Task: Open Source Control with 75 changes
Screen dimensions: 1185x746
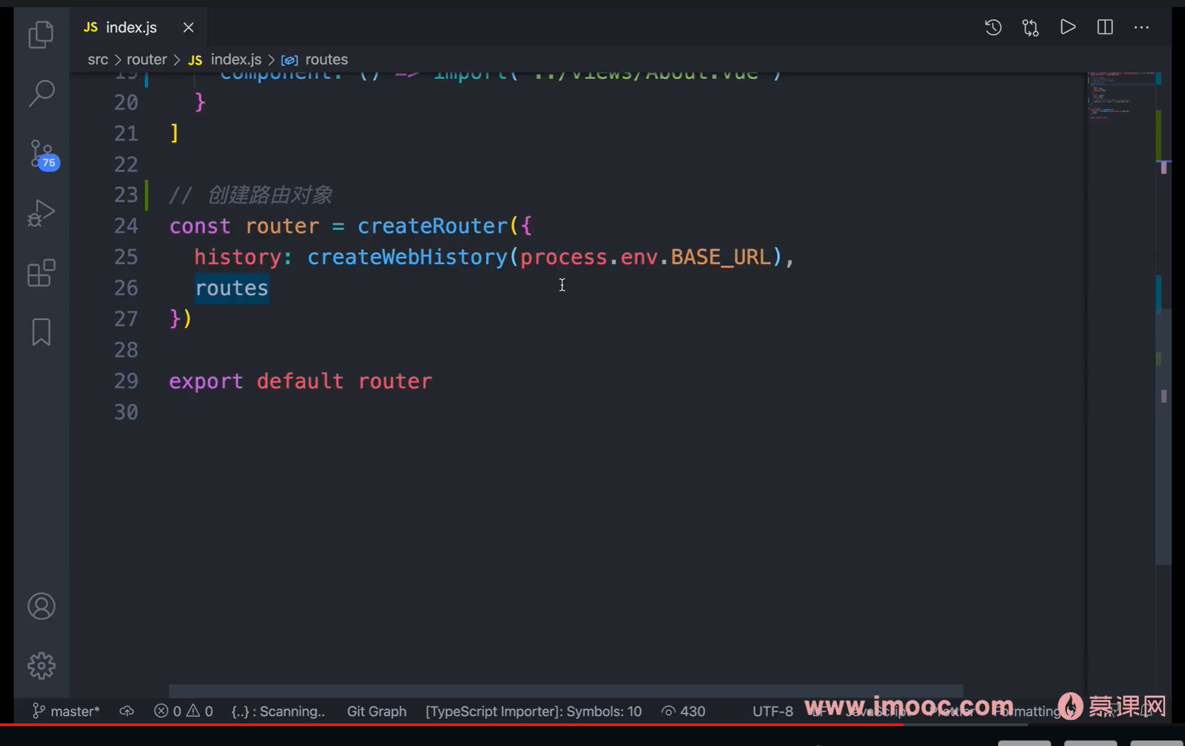Action: (42, 154)
